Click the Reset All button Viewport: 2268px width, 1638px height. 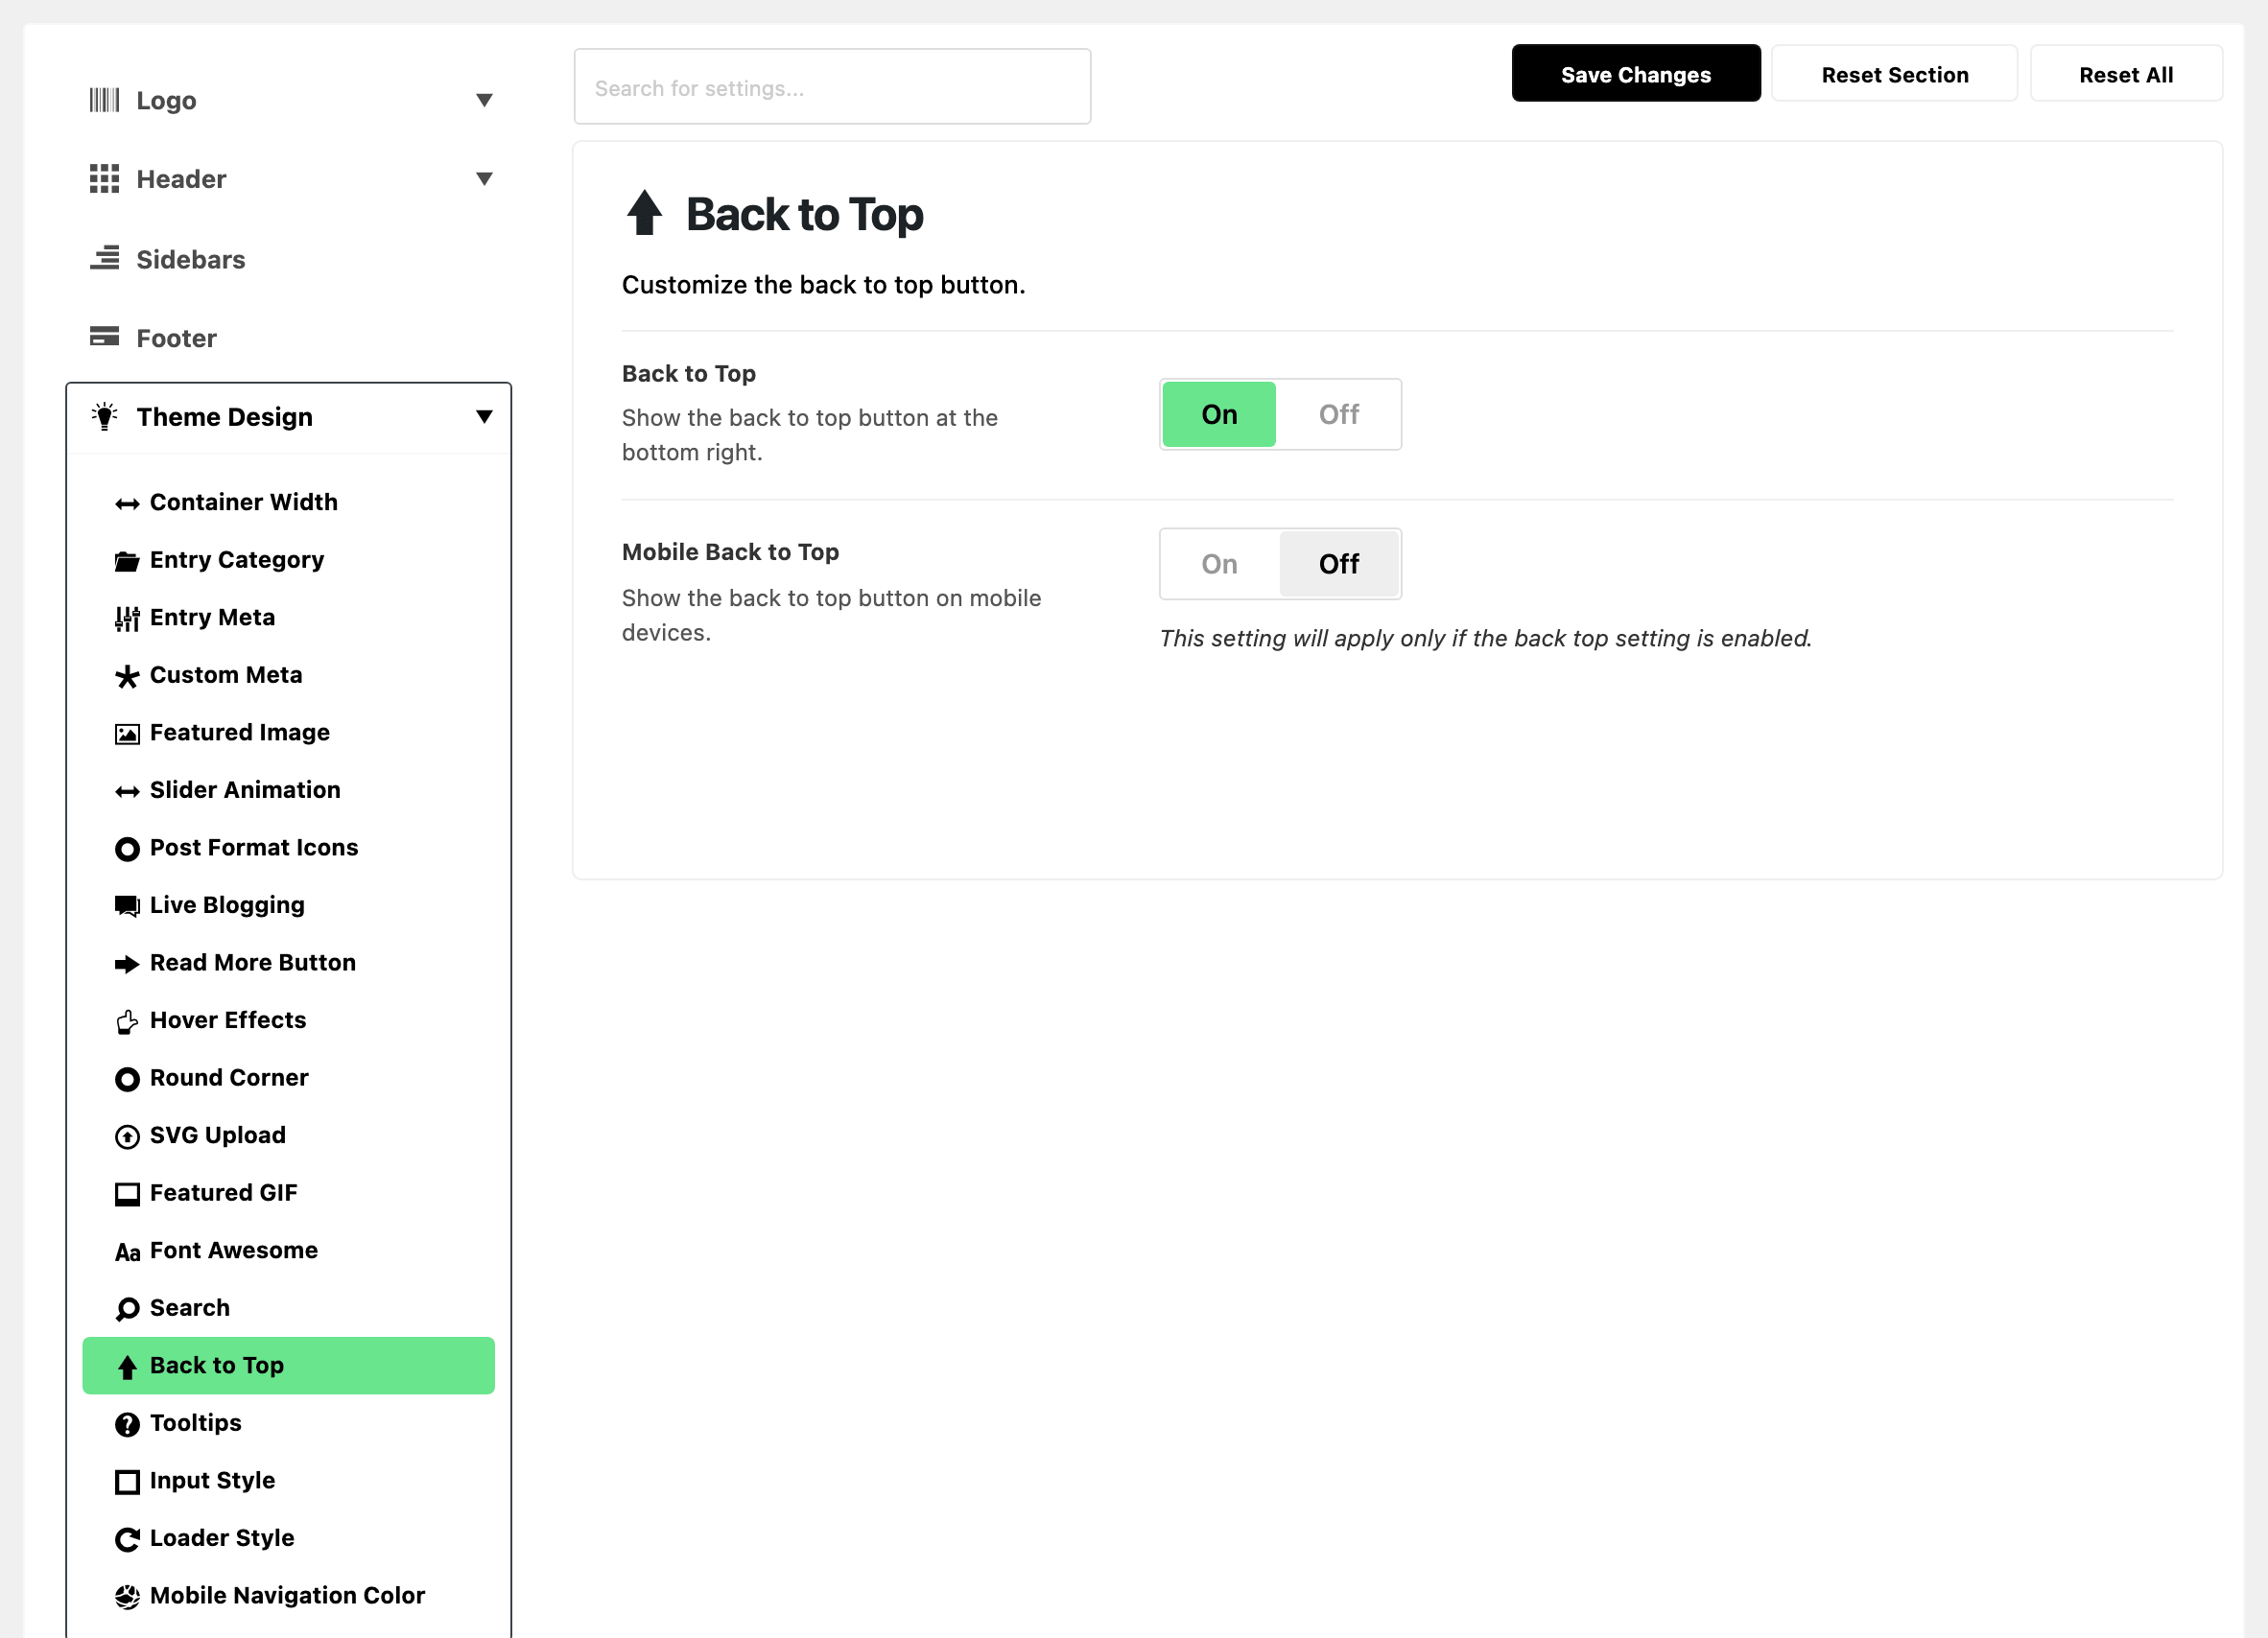pos(2125,74)
